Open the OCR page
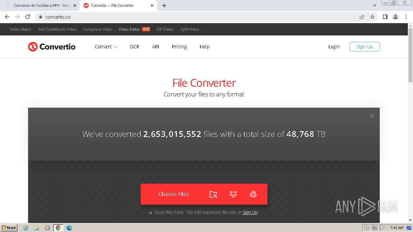 (135, 47)
